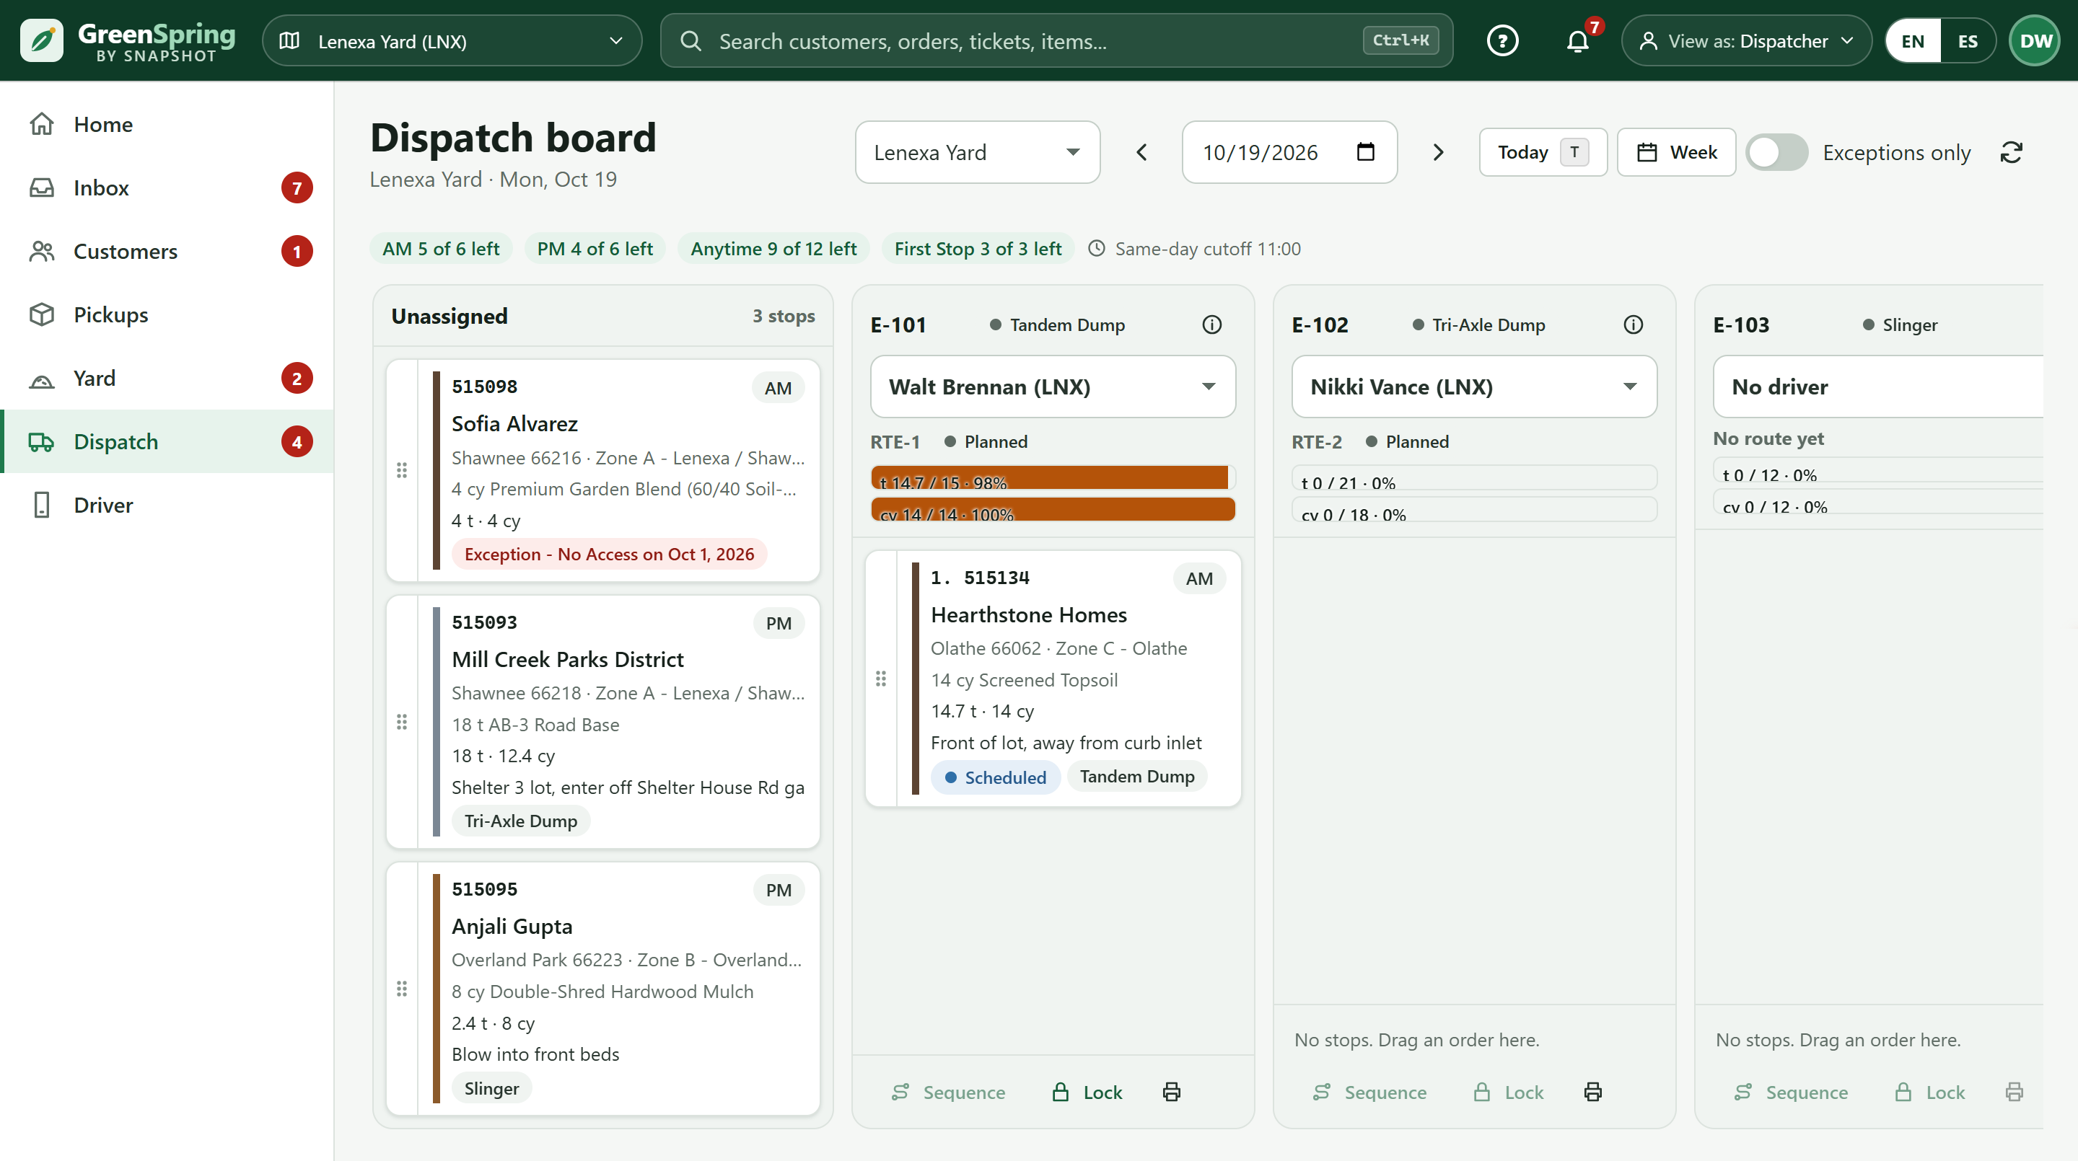
Task: Open the Lenexa Yard board filter dropdown
Action: (977, 152)
